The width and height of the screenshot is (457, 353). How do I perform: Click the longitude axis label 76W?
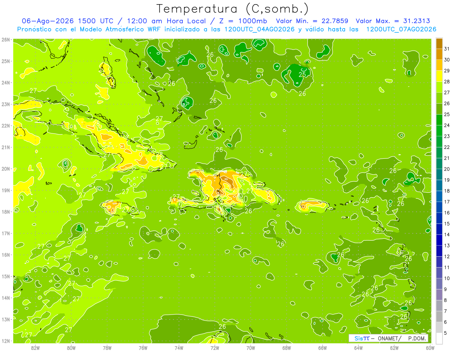[143, 348]
